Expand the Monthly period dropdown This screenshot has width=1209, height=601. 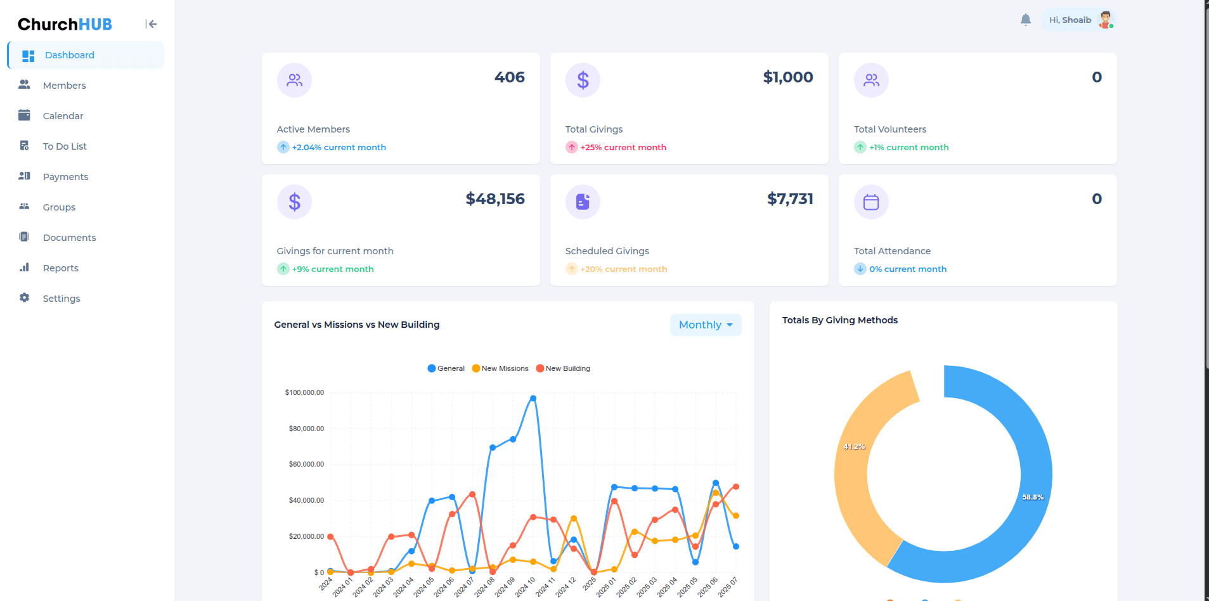click(x=705, y=325)
